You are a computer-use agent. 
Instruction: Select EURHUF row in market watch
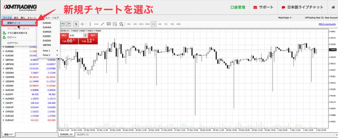pos(29,120)
